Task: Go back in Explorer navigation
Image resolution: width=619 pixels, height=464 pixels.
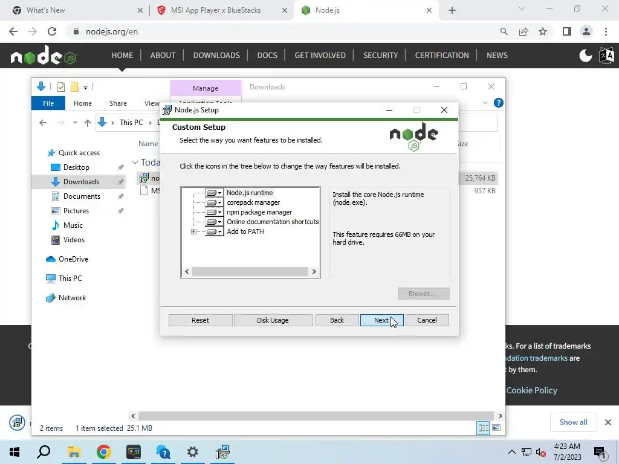Action: point(43,123)
